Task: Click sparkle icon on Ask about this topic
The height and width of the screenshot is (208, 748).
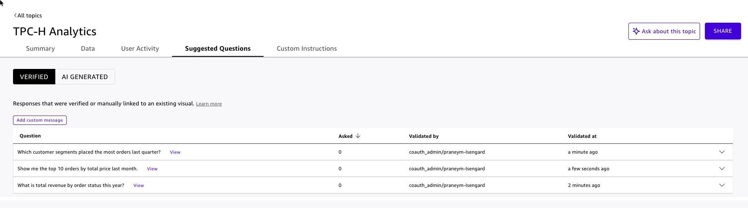Action: tap(636, 31)
